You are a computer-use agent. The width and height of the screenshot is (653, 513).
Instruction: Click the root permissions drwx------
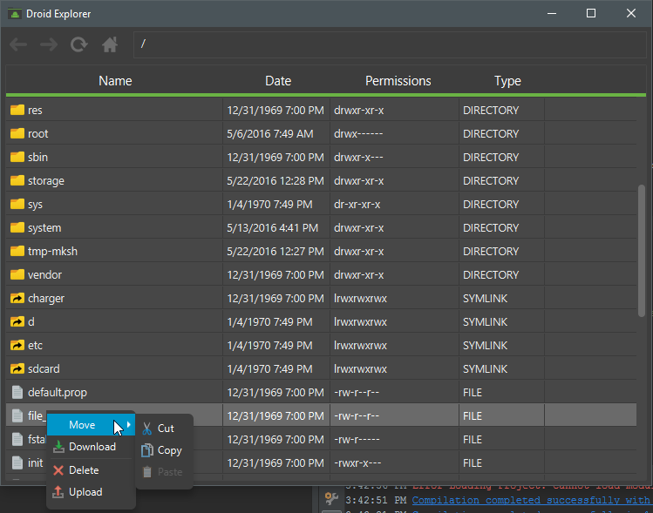(358, 133)
